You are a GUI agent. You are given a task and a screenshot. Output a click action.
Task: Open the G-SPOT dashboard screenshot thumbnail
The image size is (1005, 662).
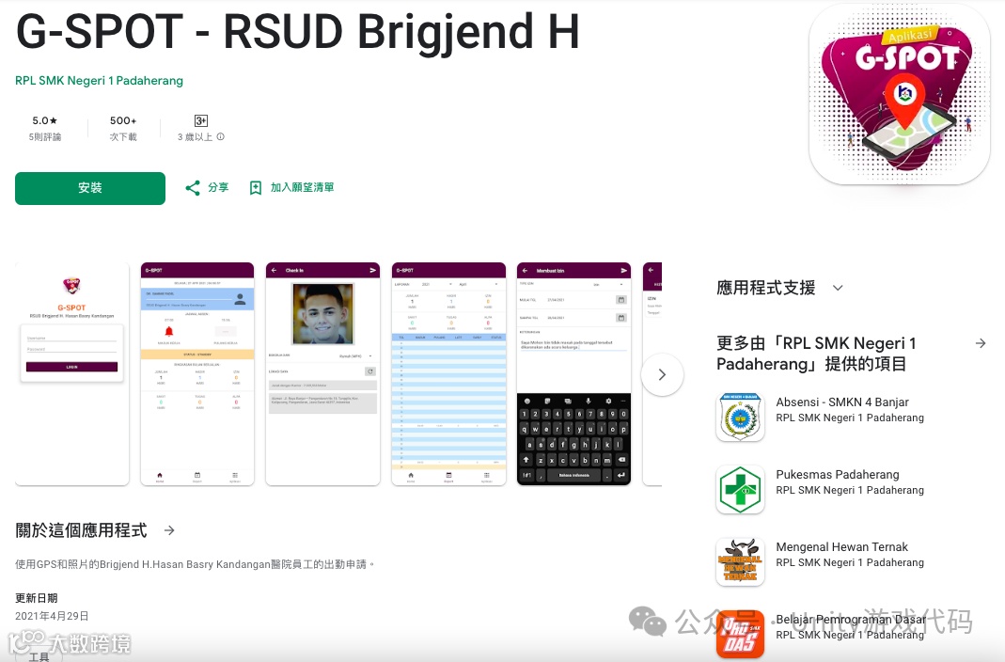[x=197, y=373]
